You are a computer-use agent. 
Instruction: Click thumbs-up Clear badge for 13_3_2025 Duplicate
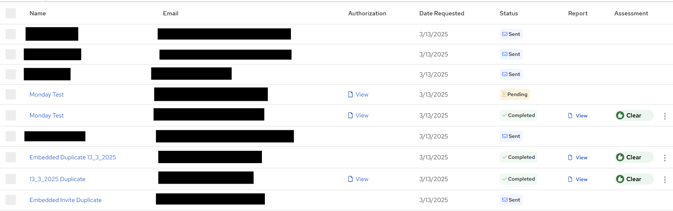click(634, 179)
